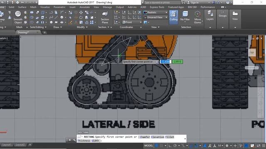The width and height of the screenshot is (266, 149).
Task: Select the Section Plane tool
Action: click(x=105, y=17)
